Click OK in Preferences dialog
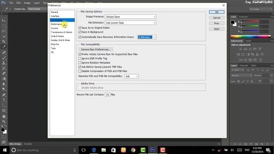This screenshot has width=274, height=154. tap(217, 12)
